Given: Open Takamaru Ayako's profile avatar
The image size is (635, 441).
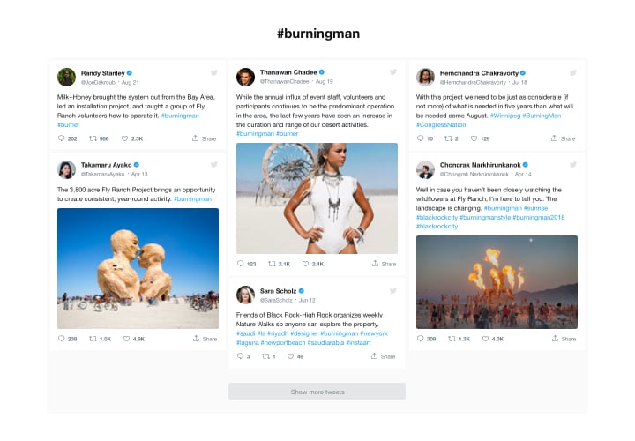Looking at the screenshot, I should pos(66,169).
